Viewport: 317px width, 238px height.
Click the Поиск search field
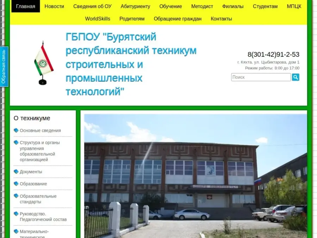coord(261,77)
